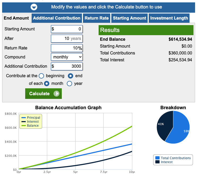The image size is (198, 179).
Task: Focus the Starting Amount input field
Action: [67, 29]
